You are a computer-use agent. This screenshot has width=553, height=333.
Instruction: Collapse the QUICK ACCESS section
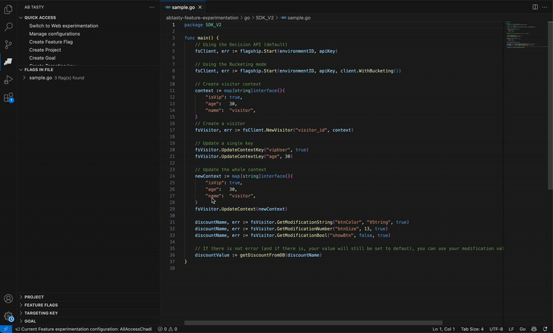tap(40, 17)
